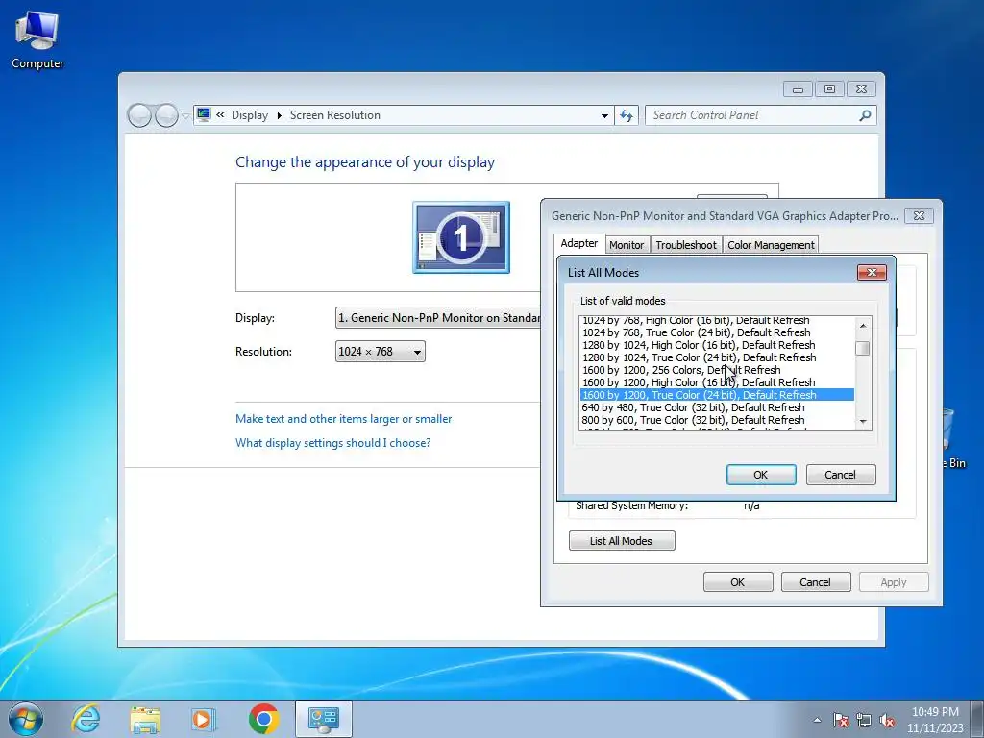Click the address bar refresh button
Viewport: 984px width, 738px height.
point(627,115)
